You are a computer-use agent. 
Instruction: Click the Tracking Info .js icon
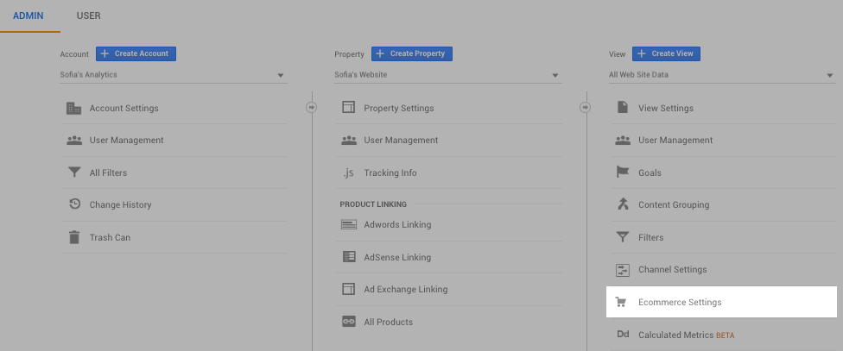tap(348, 172)
